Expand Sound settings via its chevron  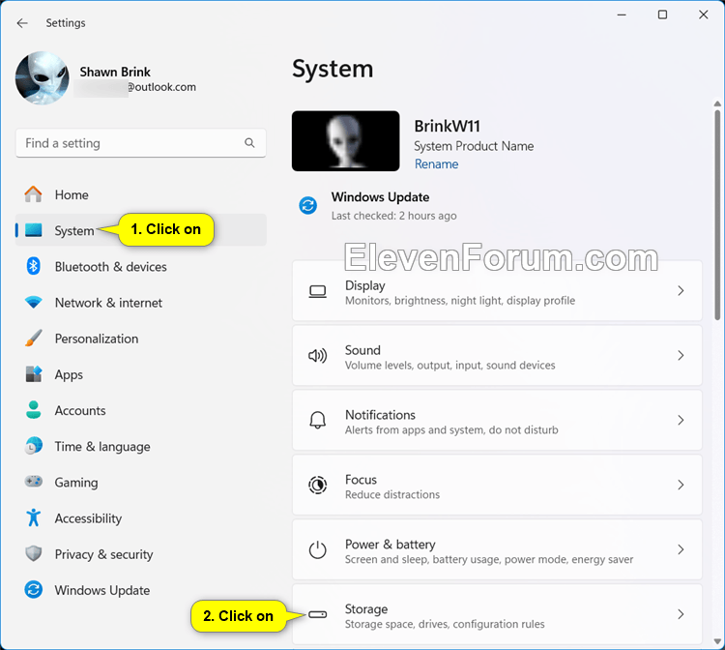tap(681, 355)
